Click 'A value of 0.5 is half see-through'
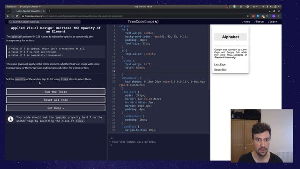Image resolution: width=300 pixels, height=169 pixels. (32, 52)
